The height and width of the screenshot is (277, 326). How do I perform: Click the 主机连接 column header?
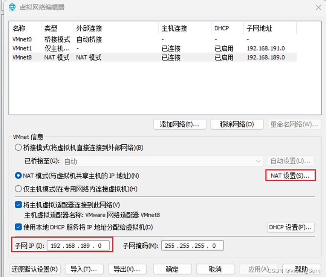click(x=185, y=28)
